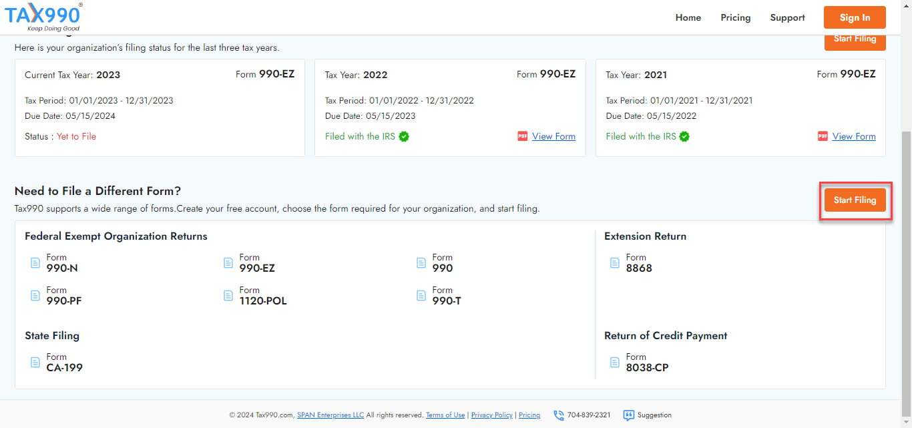Click the Form 990-N document icon
The height and width of the screenshot is (428, 912).
pos(35,263)
